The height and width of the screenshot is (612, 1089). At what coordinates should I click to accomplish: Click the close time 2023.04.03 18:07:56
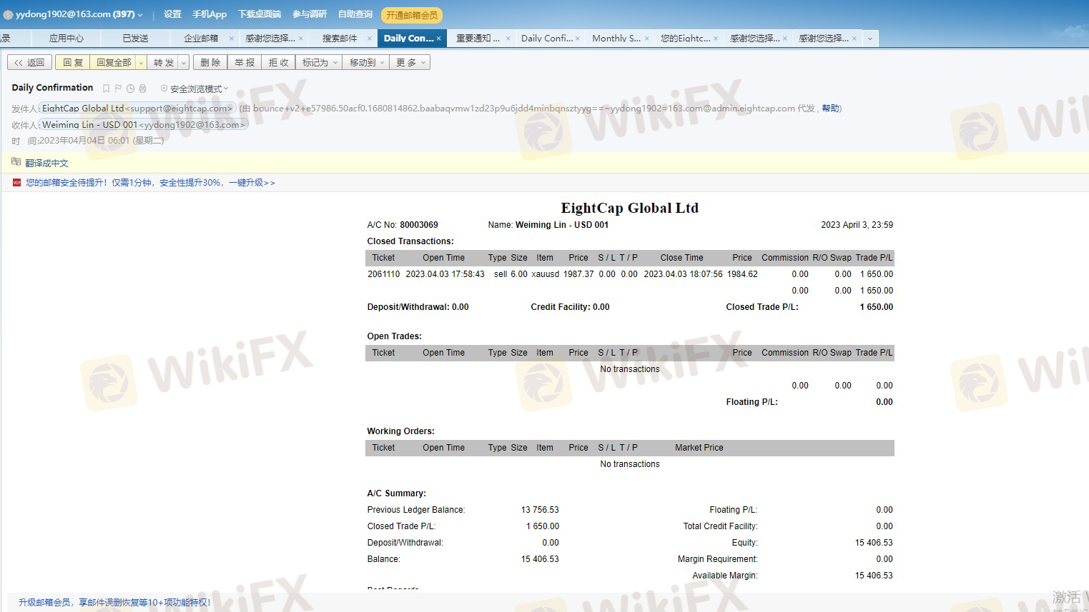pyautogui.click(x=683, y=274)
